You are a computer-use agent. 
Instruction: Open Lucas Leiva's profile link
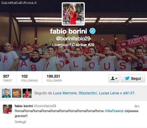tap(109, 93)
